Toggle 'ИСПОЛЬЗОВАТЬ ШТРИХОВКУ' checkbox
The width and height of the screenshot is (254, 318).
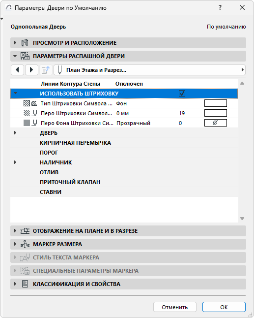182,94
